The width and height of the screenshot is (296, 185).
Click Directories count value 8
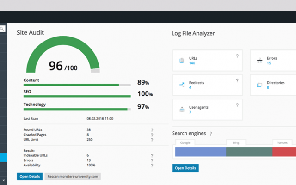click(268, 87)
